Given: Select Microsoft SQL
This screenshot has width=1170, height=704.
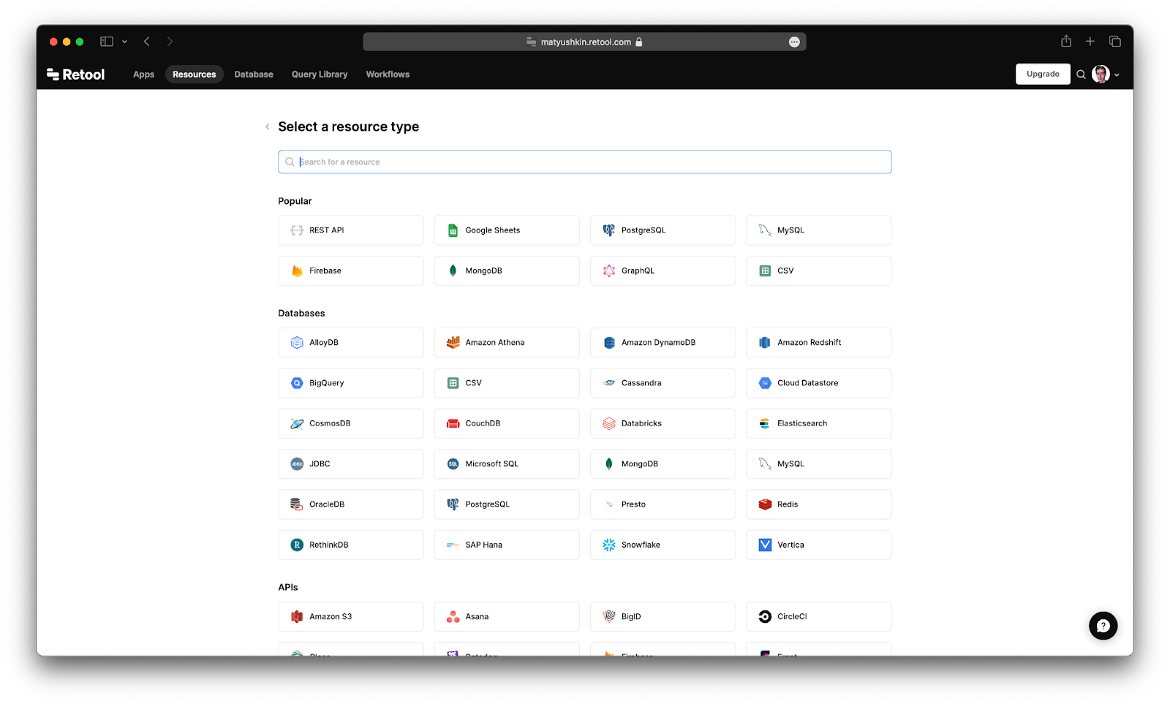Looking at the screenshot, I should (507, 463).
